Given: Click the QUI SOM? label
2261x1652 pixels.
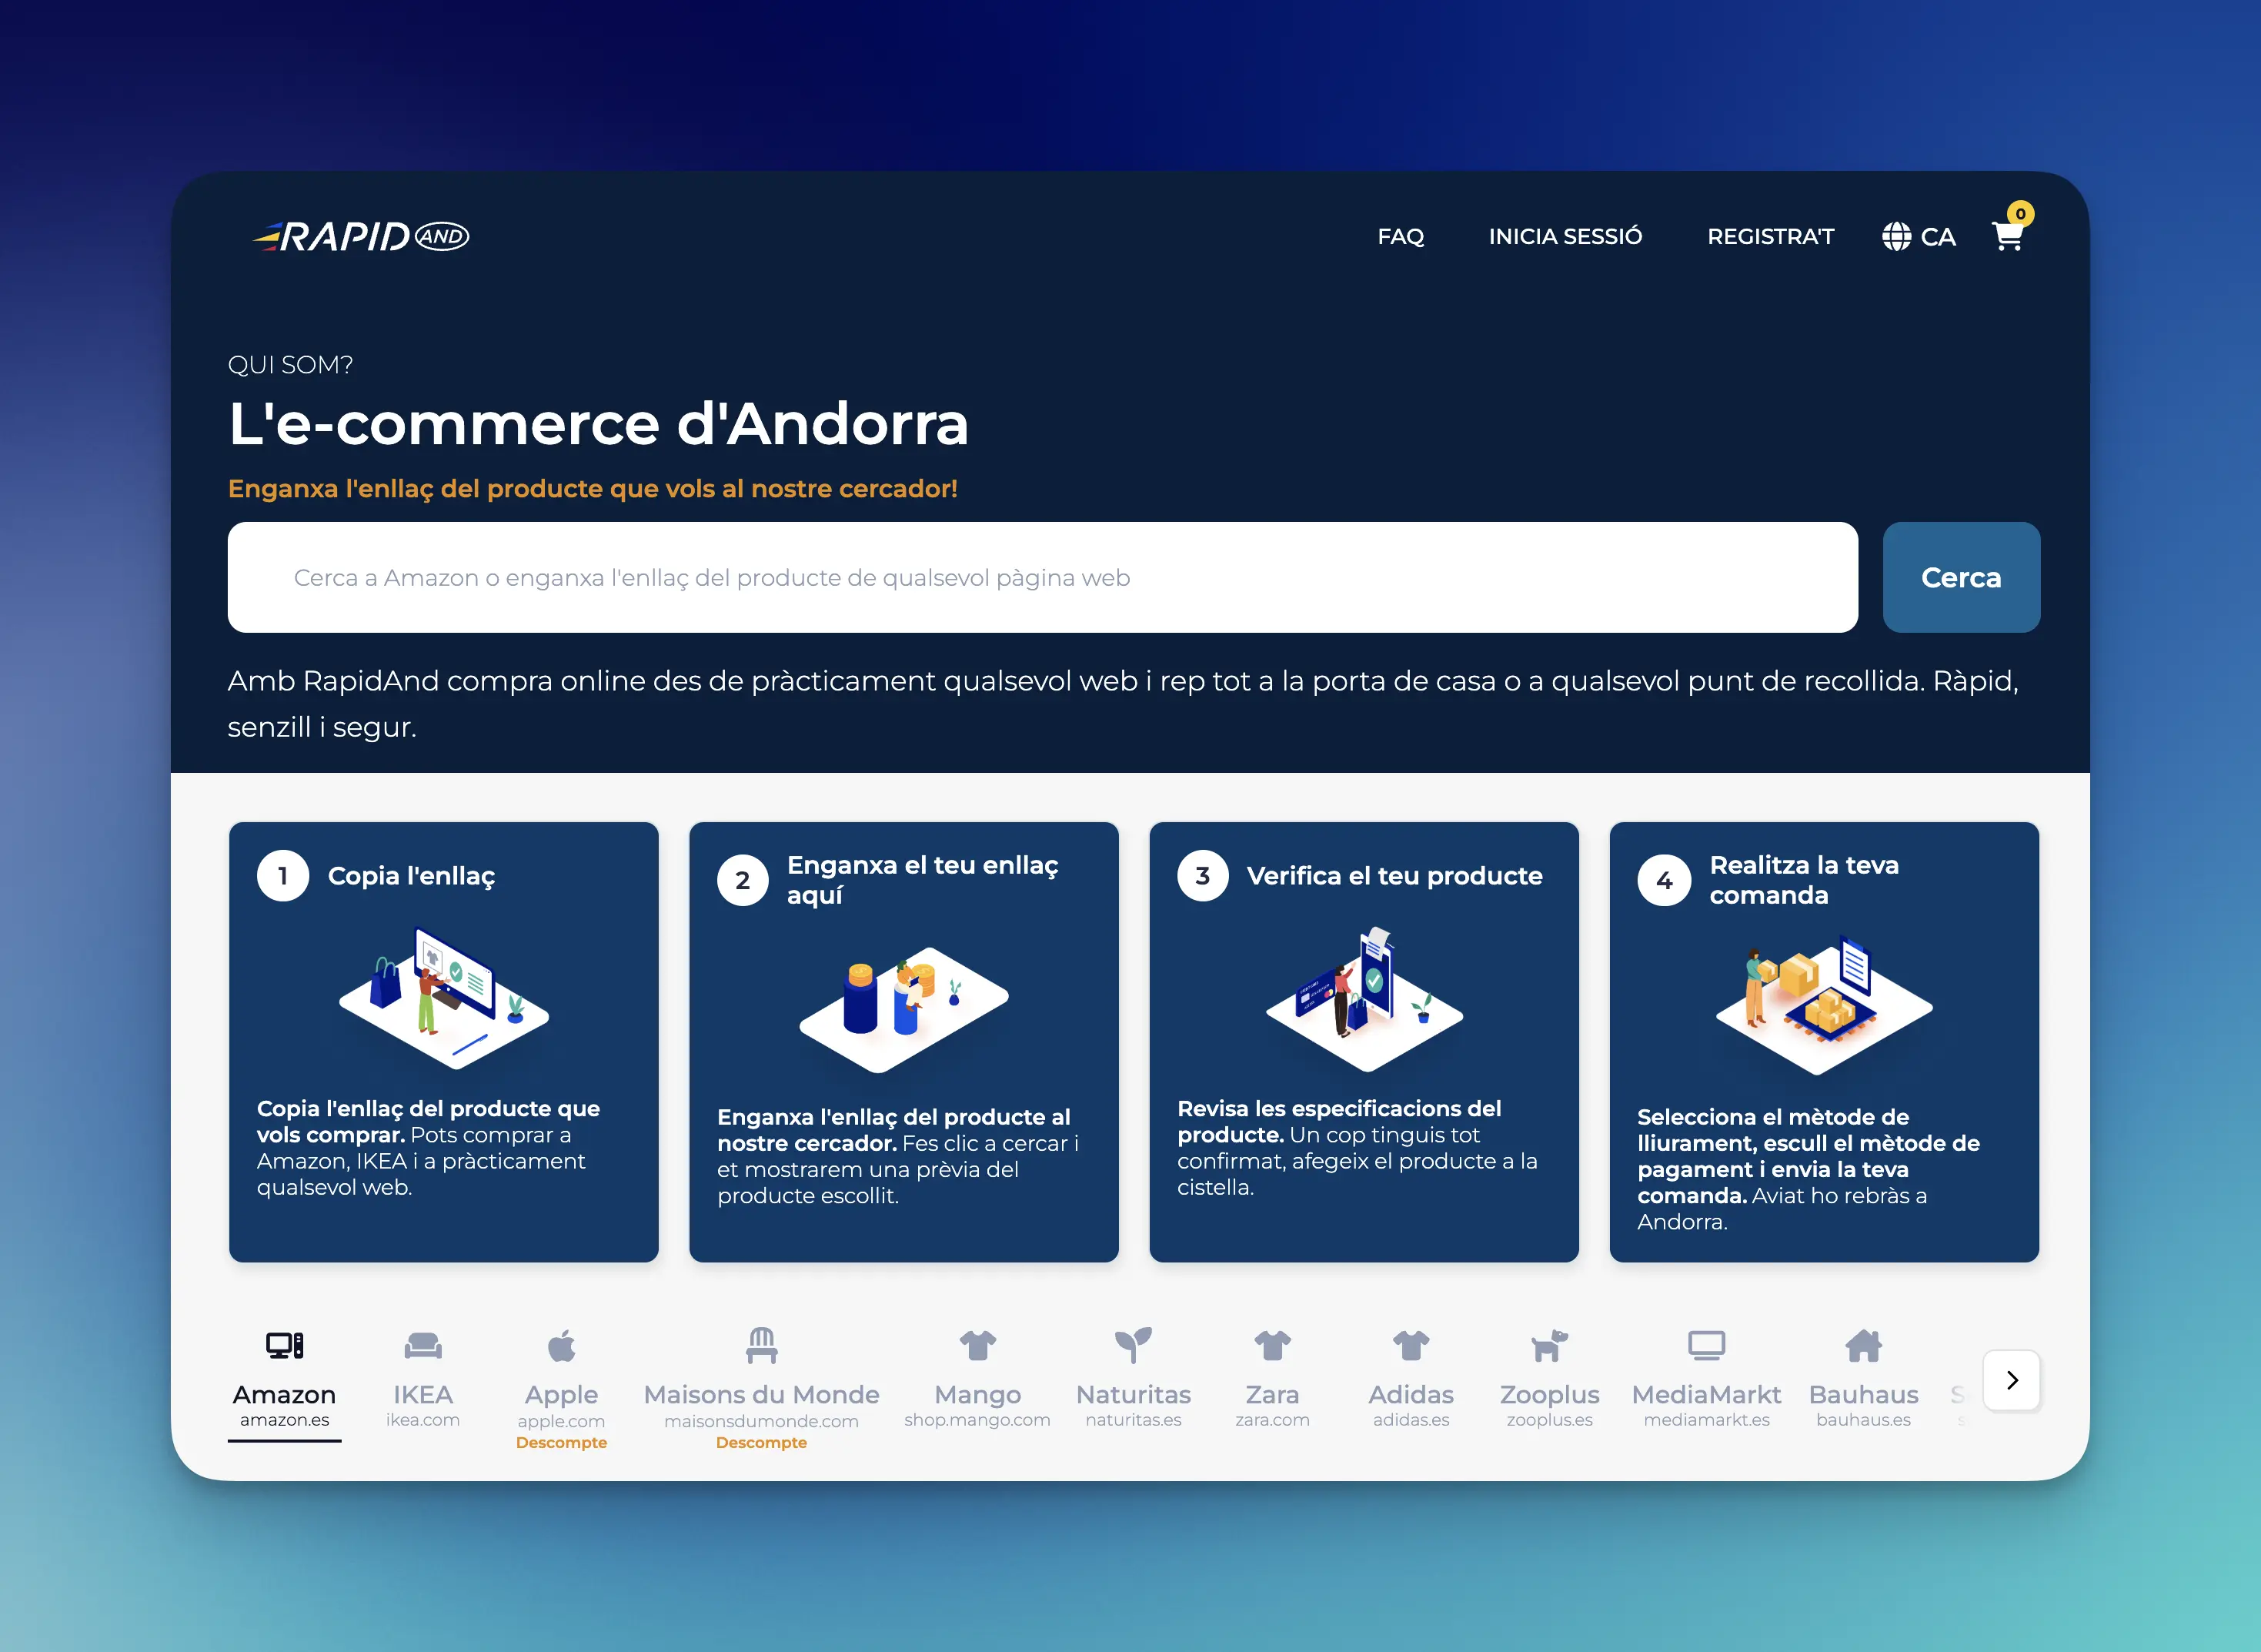Looking at the screenshot, I should pyautogui.click(x=291, y=365).
